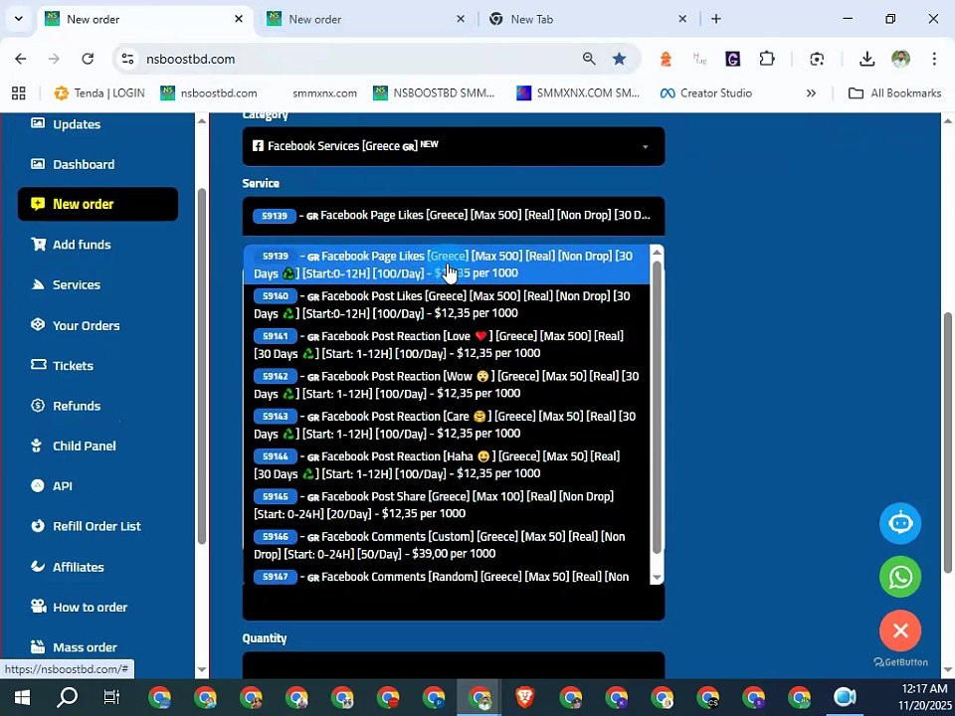The height and width of the screenshot is (716, 955).
Task: Open the chatbot floating button
Action: [900, 523]
